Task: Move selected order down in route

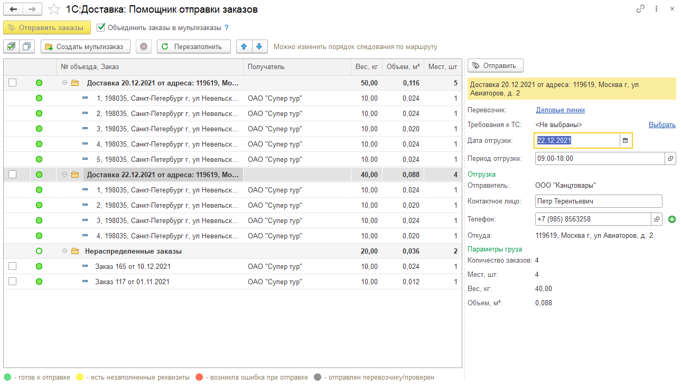Action: (259, 46)
